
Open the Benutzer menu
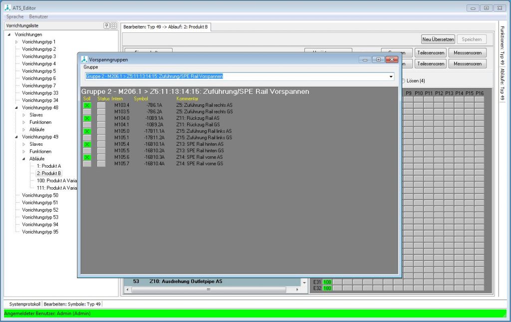click(38, 16)
